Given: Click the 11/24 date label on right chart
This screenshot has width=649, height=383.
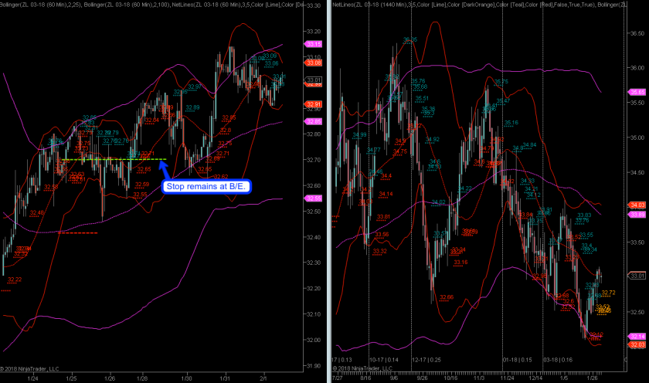Looking at the screenshot, I should [x=507, y=378].
